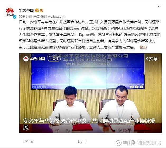166x148 pixels.
Task: Open article title 安必平与华为签署合作协议
Action: click(89, 124)
